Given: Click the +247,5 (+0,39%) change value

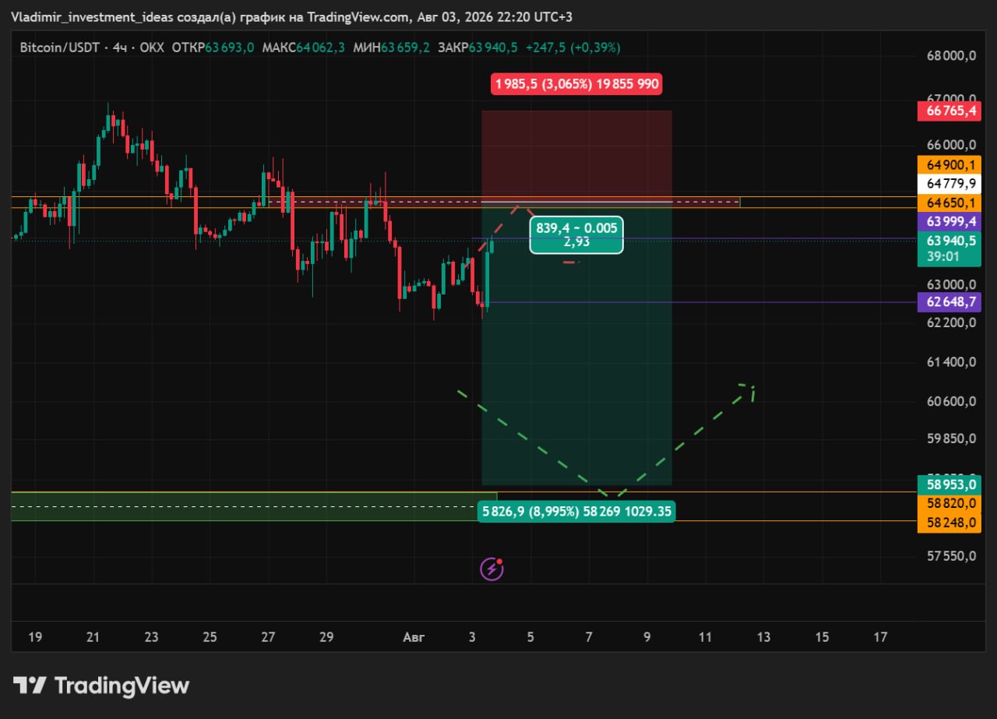Looking at the screenshot, I should click(x=573, y=48).
